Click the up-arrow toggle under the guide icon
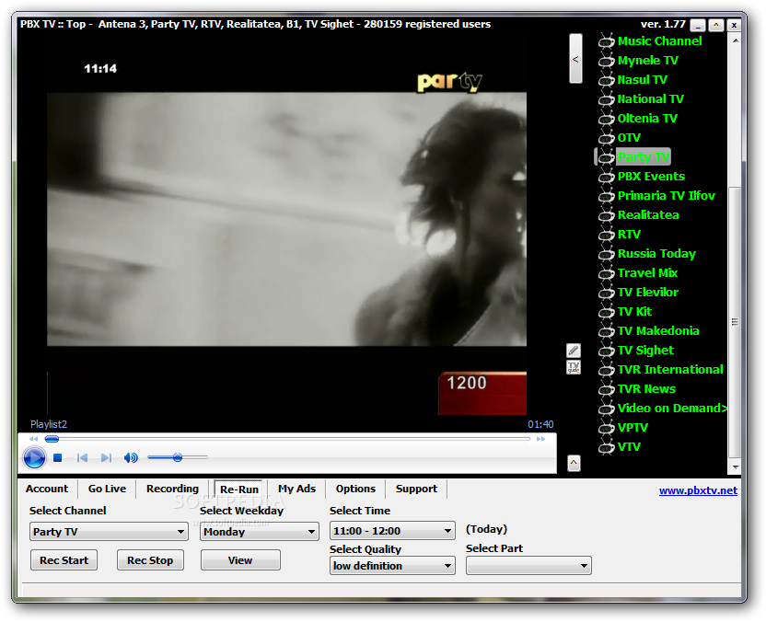The image size is (766, 622). 574,463
